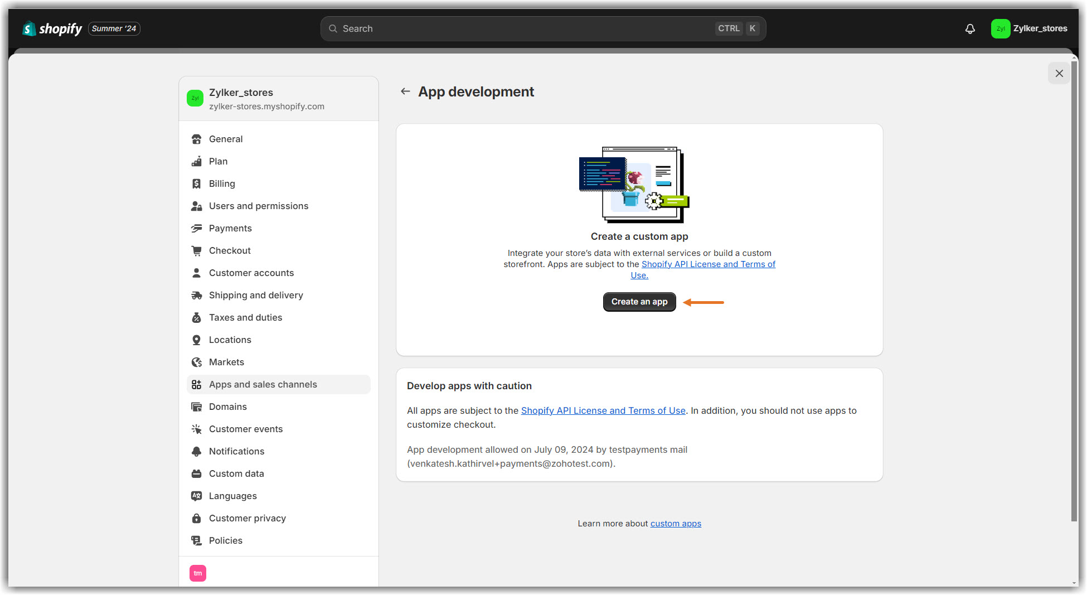Viewport: 1087px width, 595px height.
Task: Click the Customer accounts person icon
Action: point(196,273)
